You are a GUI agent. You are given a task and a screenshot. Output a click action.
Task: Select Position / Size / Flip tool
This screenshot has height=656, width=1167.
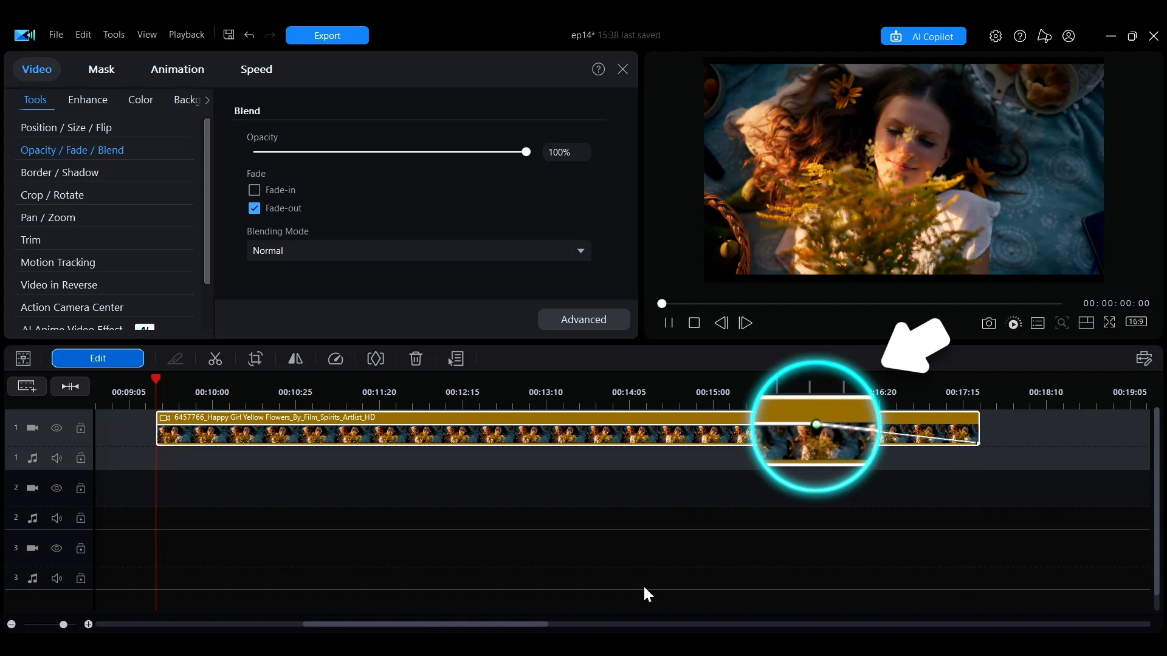click(x=66, y=128)
